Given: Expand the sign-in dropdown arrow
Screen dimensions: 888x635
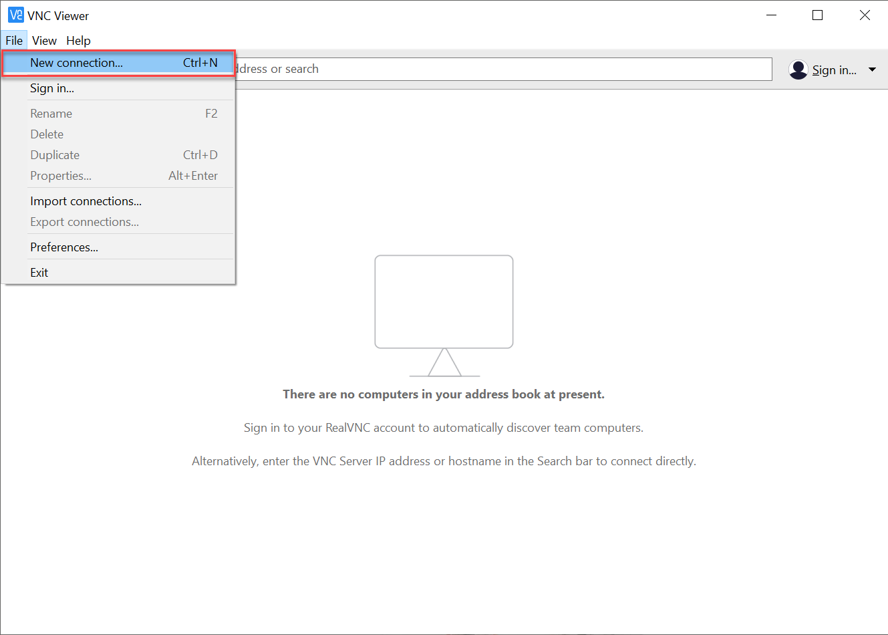Looking at the screenshot, I should (872, 70).
